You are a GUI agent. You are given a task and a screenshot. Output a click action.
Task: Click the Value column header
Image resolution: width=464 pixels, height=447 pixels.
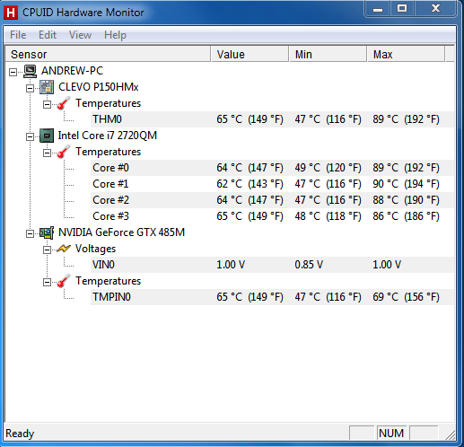coord(250,54)
